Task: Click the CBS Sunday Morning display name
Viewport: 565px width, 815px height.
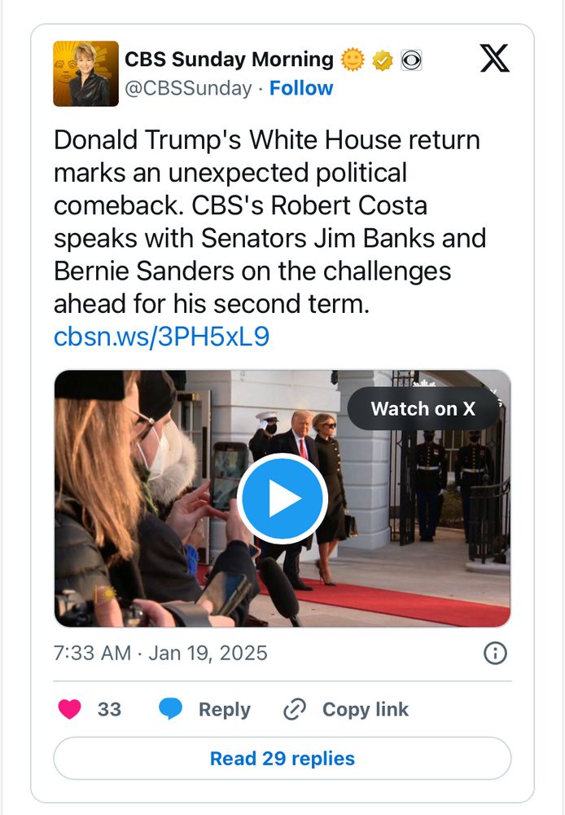Action: pos(229,59)
